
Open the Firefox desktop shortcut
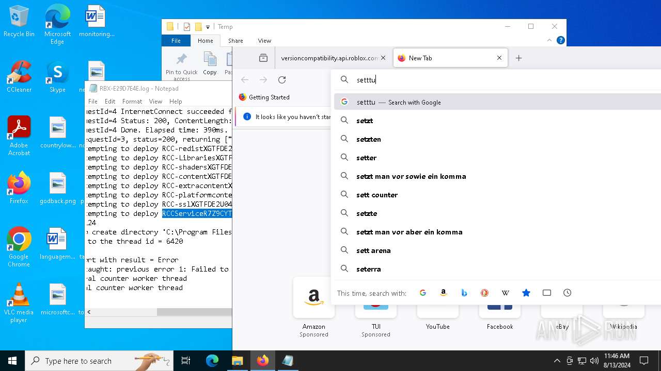[19, 188]
